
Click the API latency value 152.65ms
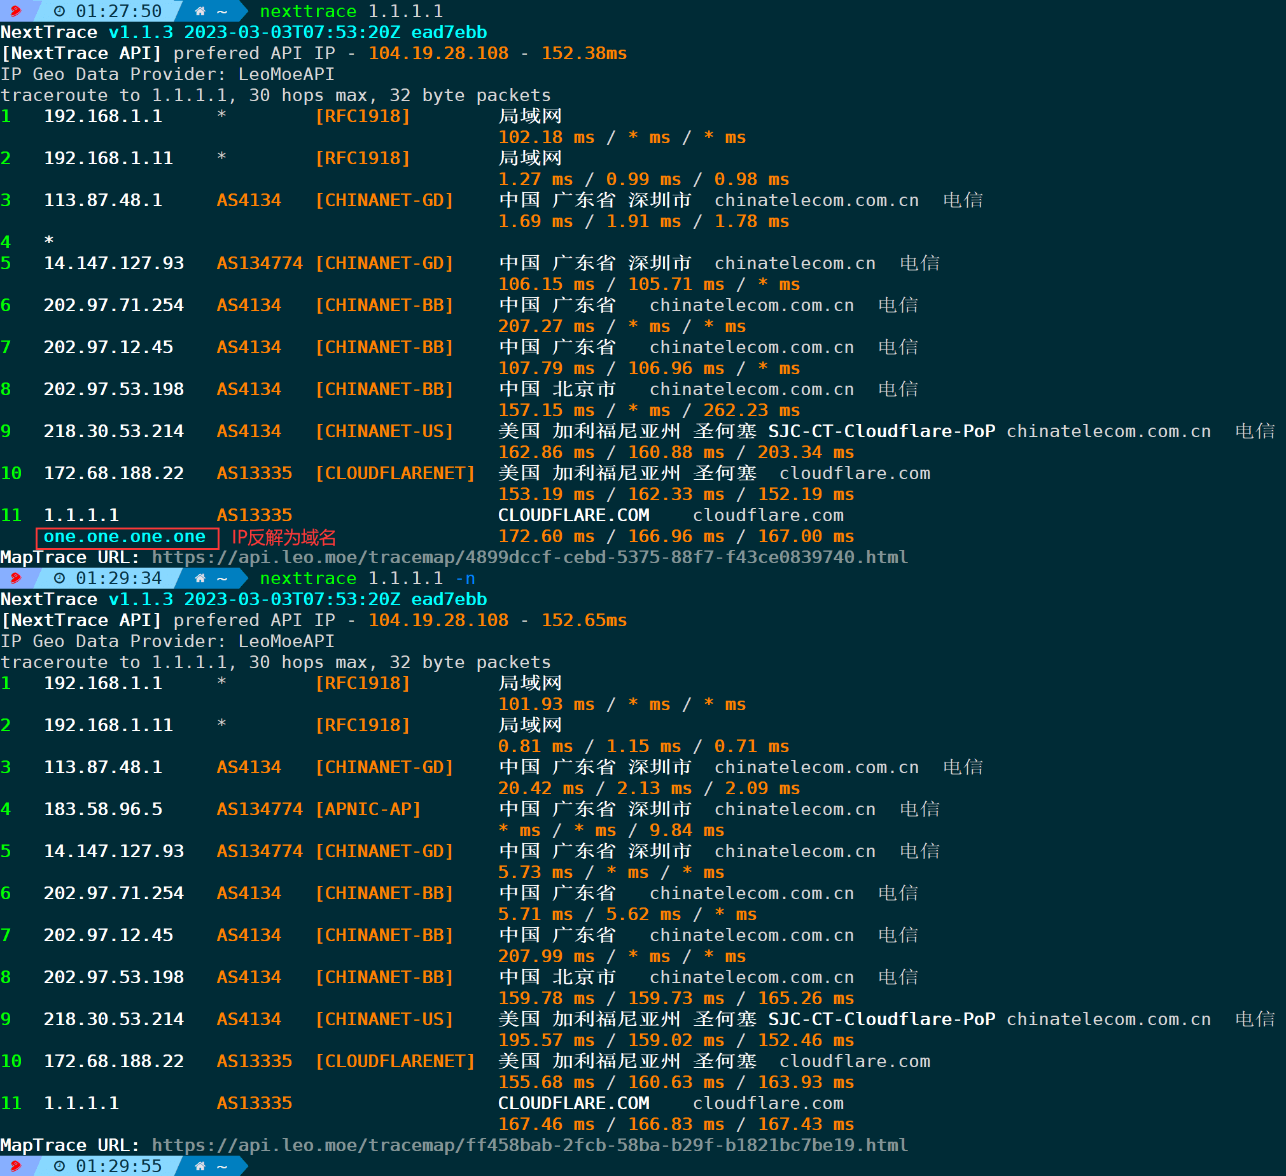tap(584, 620)
